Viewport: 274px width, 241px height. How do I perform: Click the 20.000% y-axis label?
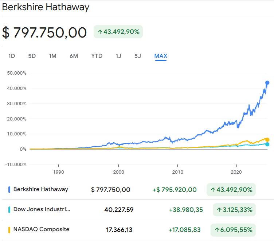pos(17,119)
